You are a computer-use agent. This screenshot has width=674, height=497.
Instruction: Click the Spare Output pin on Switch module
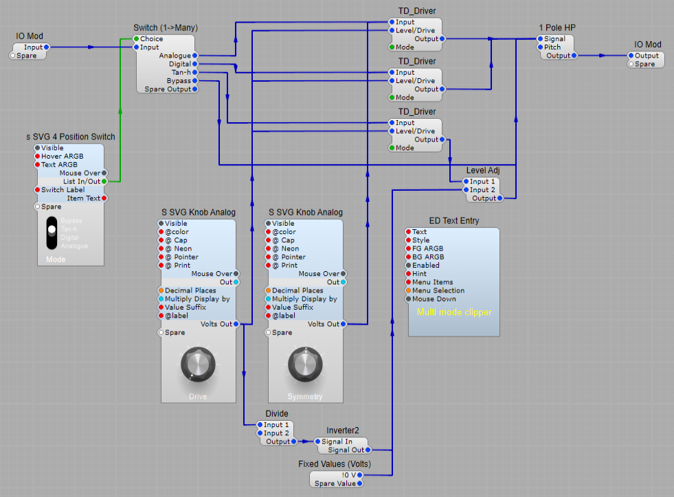click(x=195, y=89)
